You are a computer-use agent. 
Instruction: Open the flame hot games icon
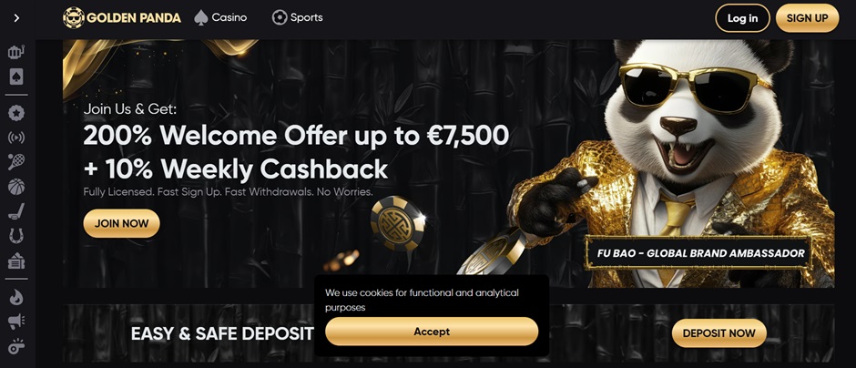pyautogui.click(x=16, y=297)
